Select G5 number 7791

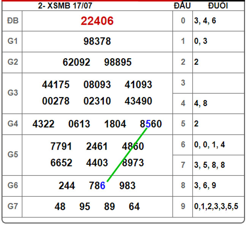pyautogui.click(x=61, y=146)
